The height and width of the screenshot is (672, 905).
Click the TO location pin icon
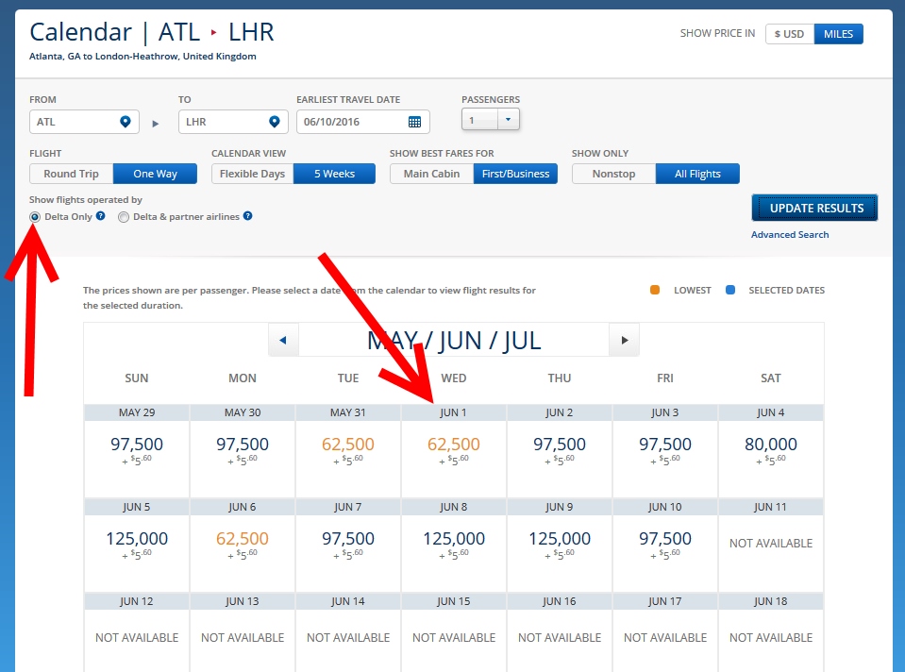(273, 121)
